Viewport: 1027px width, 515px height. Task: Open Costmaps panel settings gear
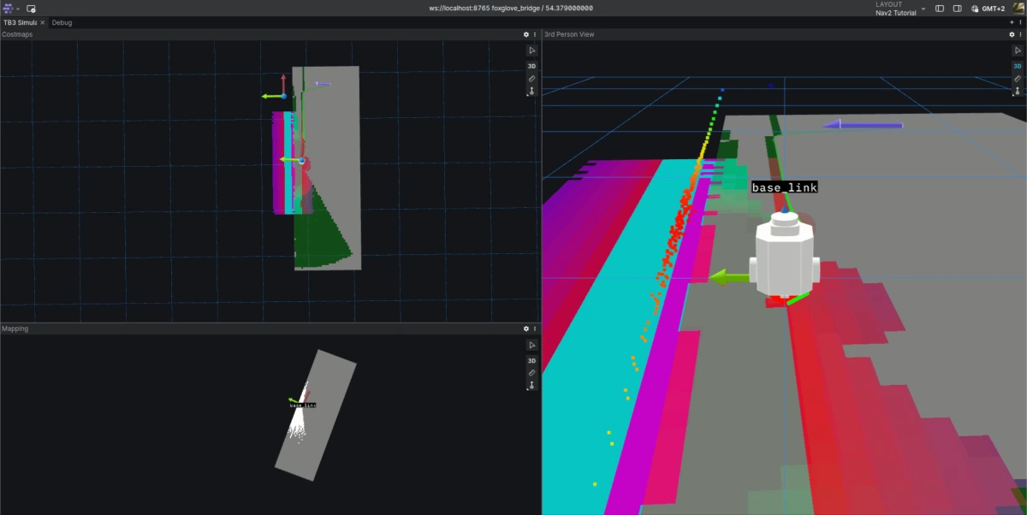tap(526, 34)
